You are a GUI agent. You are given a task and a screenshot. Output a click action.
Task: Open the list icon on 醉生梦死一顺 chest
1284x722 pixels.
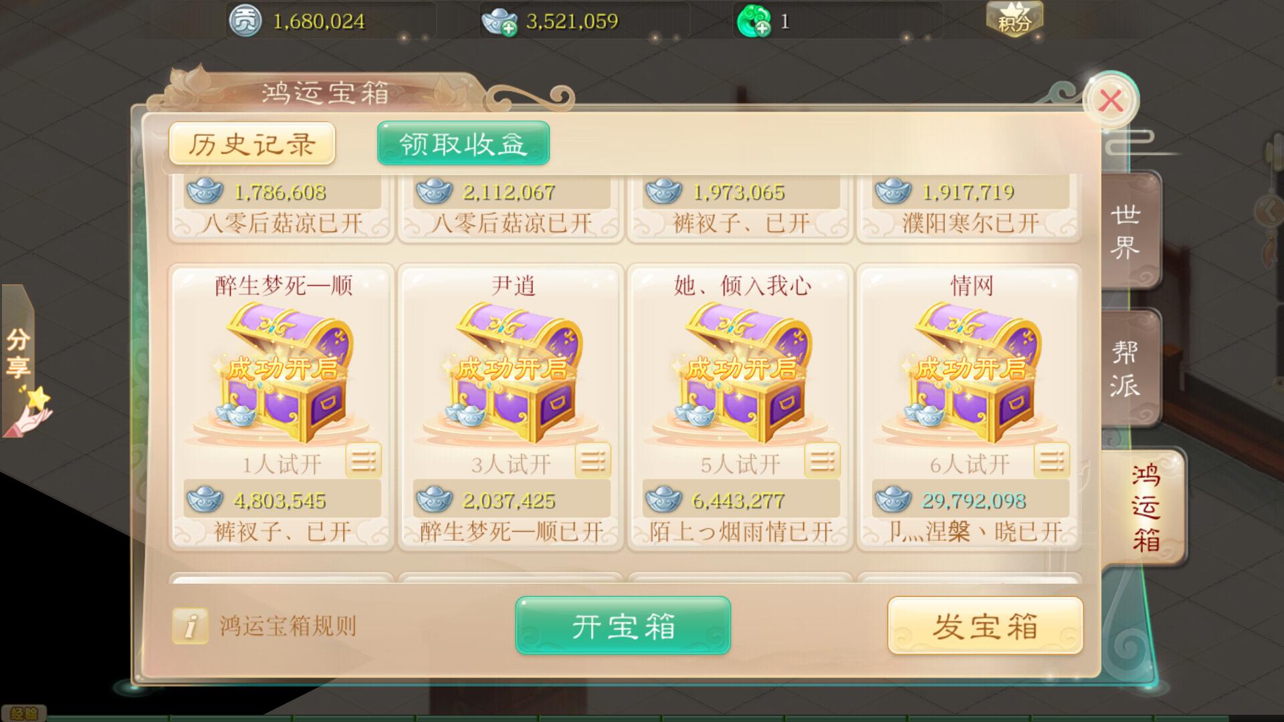pyautogui.click(x=364, y=460)
